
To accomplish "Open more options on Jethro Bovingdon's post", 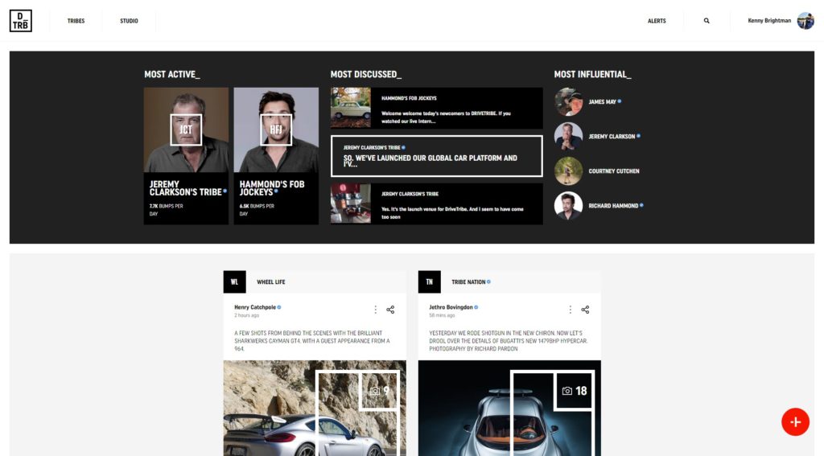I will 571,310.
